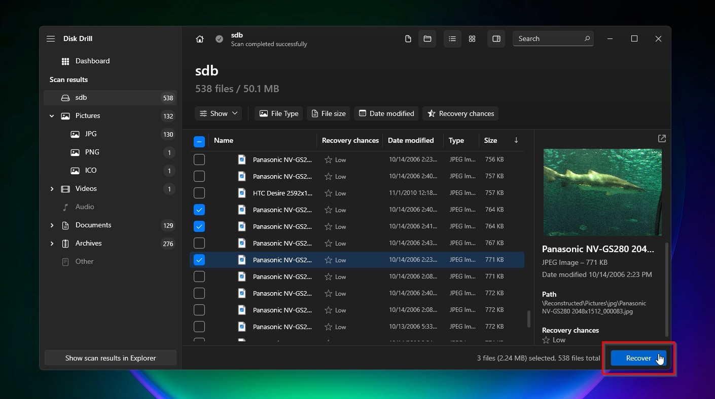Screen dimensions: 715x399
Task: Click the Archives category icon
Action: 65,244
